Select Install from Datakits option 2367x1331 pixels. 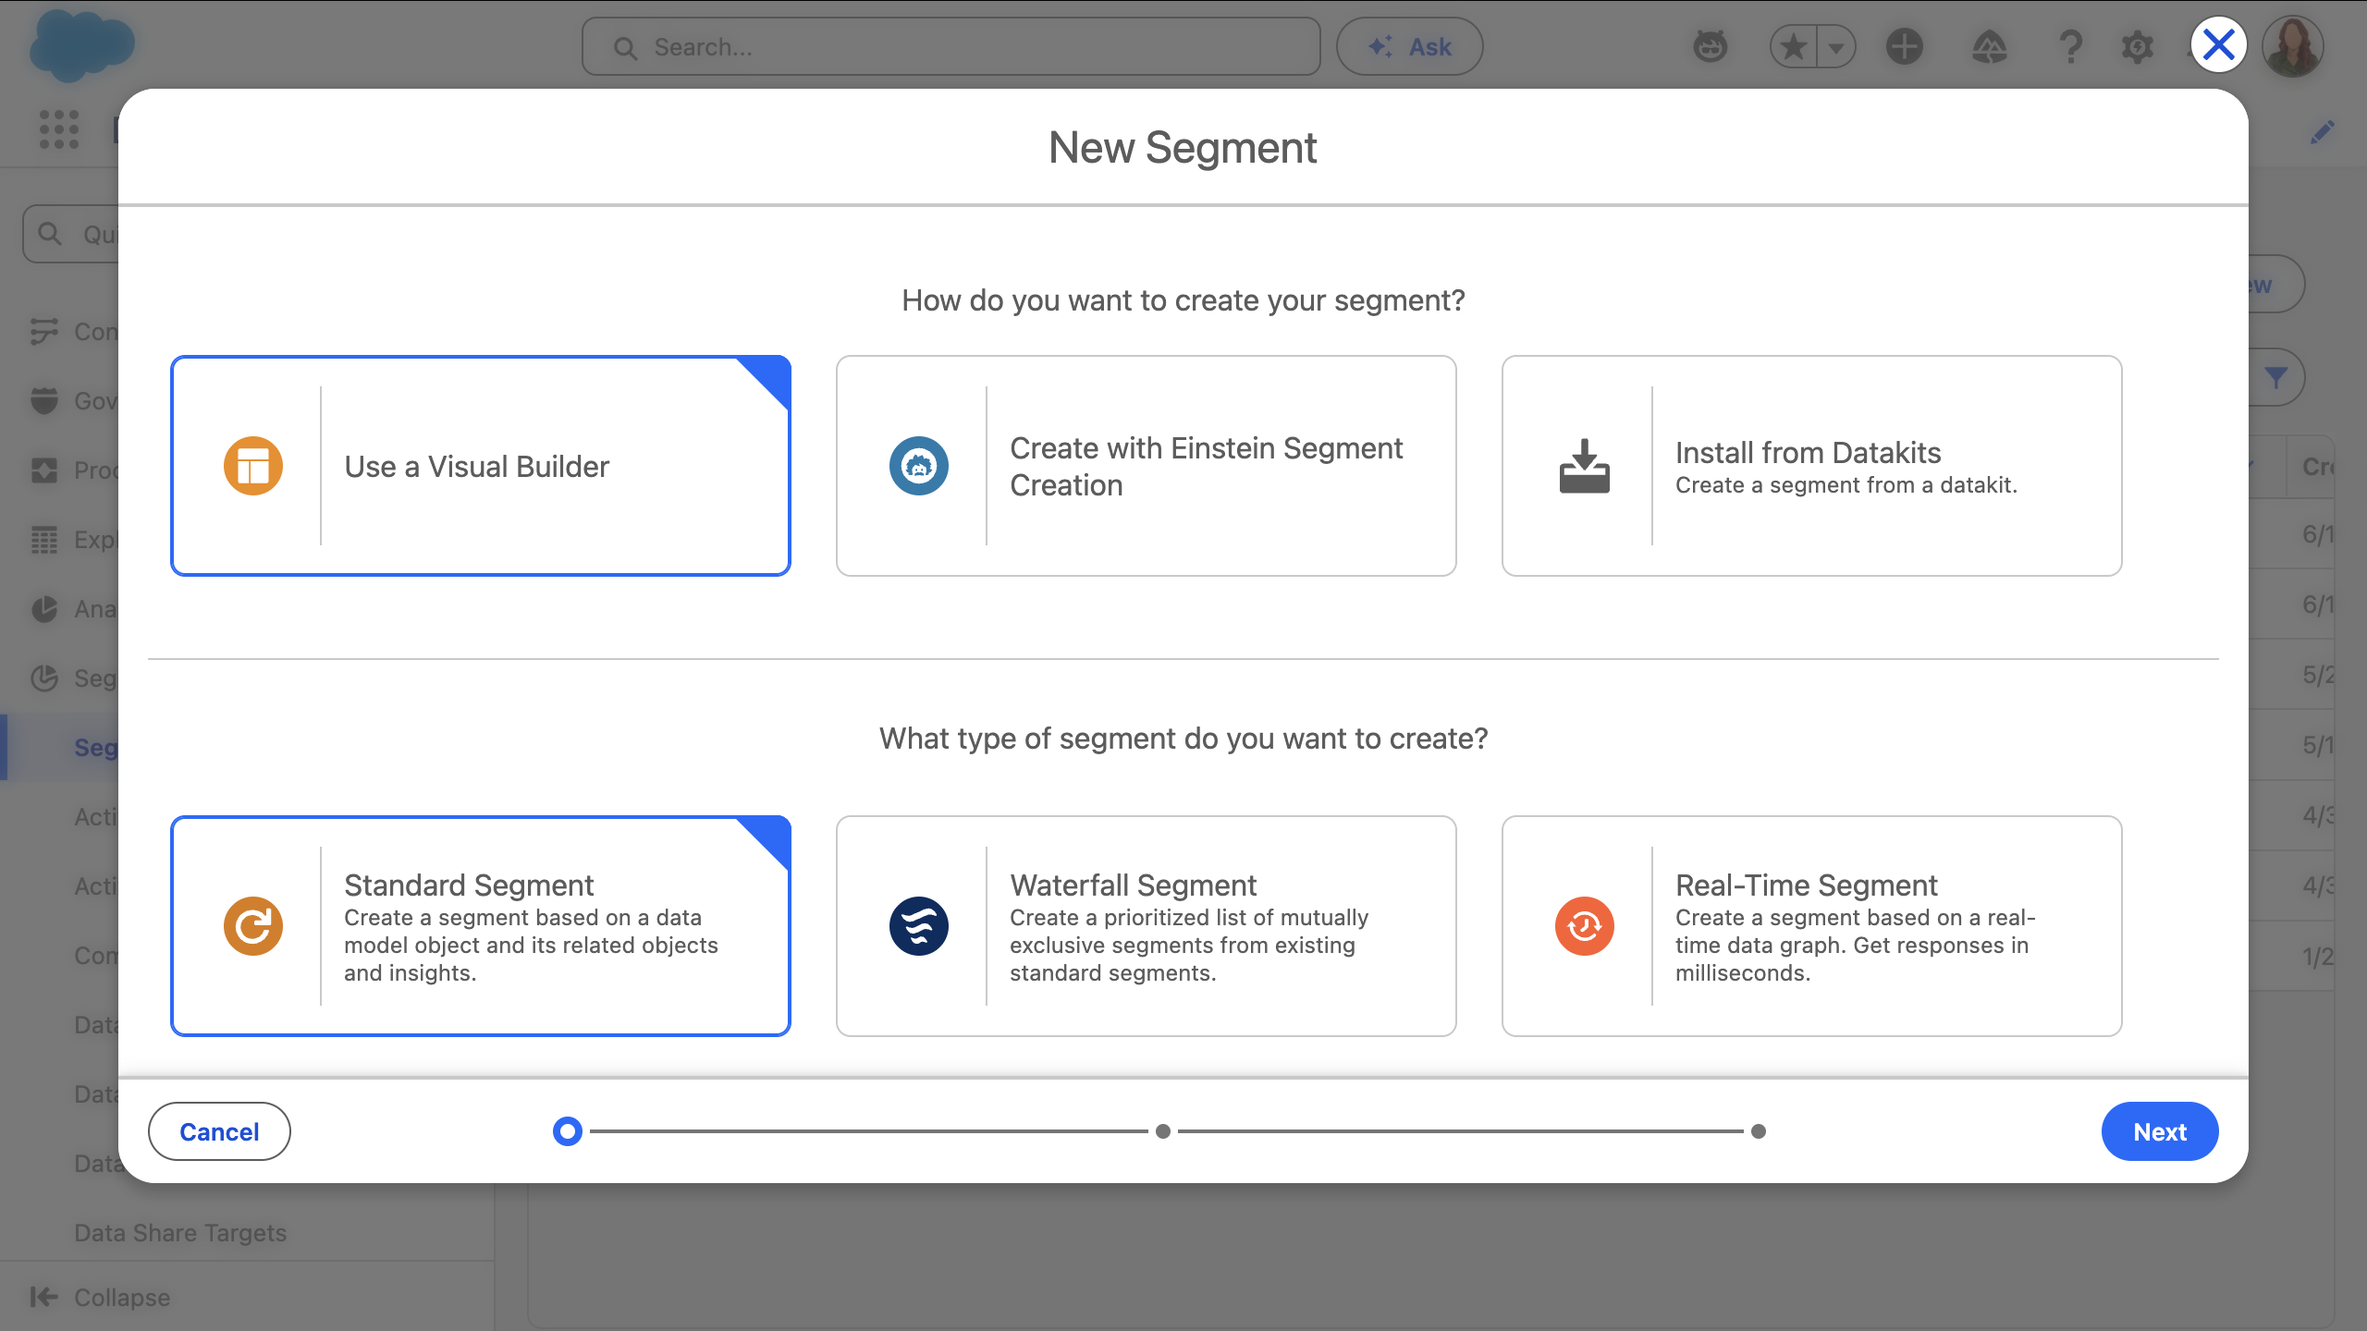coord(1812,466)
